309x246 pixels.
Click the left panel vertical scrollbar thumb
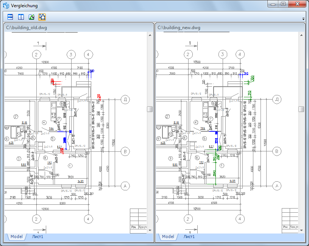(150, 109)
